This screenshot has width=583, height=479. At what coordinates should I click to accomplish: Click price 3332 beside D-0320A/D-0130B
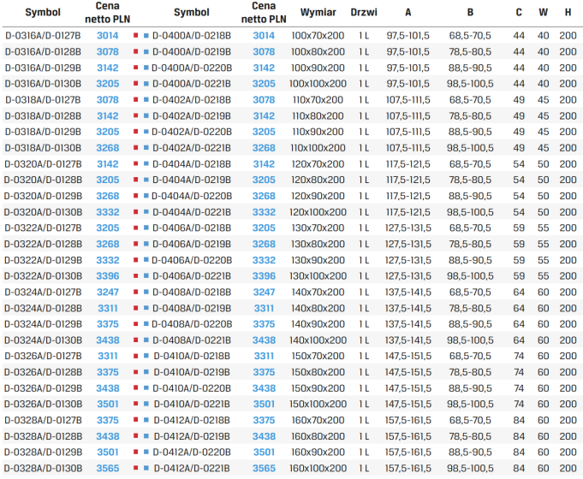tap(108, 212)
